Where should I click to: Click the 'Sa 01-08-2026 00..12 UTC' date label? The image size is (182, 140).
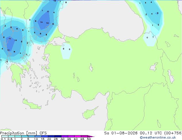pos(133,133)
